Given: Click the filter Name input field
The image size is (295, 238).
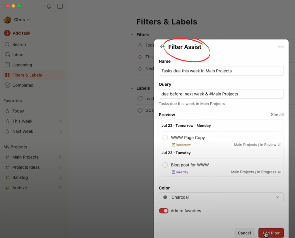Looking at the screenshot, I should 221,71.
